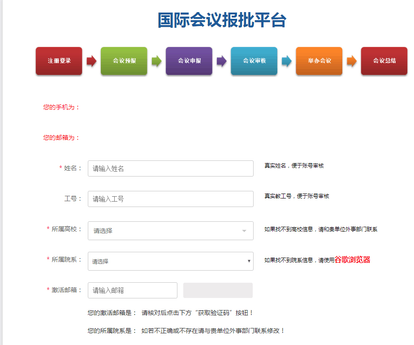Click the orange arrow after 举办会议
Screen dimensions: 414x345
coord(351,61)
